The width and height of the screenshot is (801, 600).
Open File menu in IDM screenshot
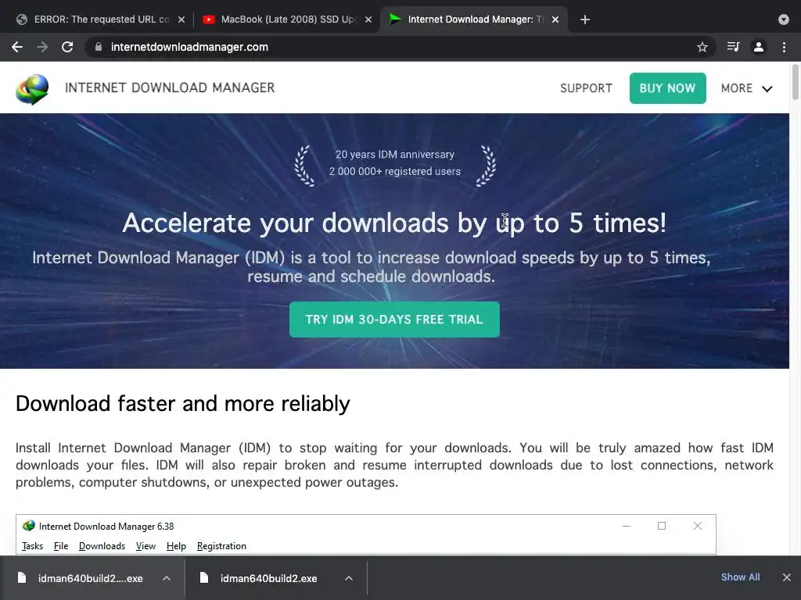click(61, 546)
